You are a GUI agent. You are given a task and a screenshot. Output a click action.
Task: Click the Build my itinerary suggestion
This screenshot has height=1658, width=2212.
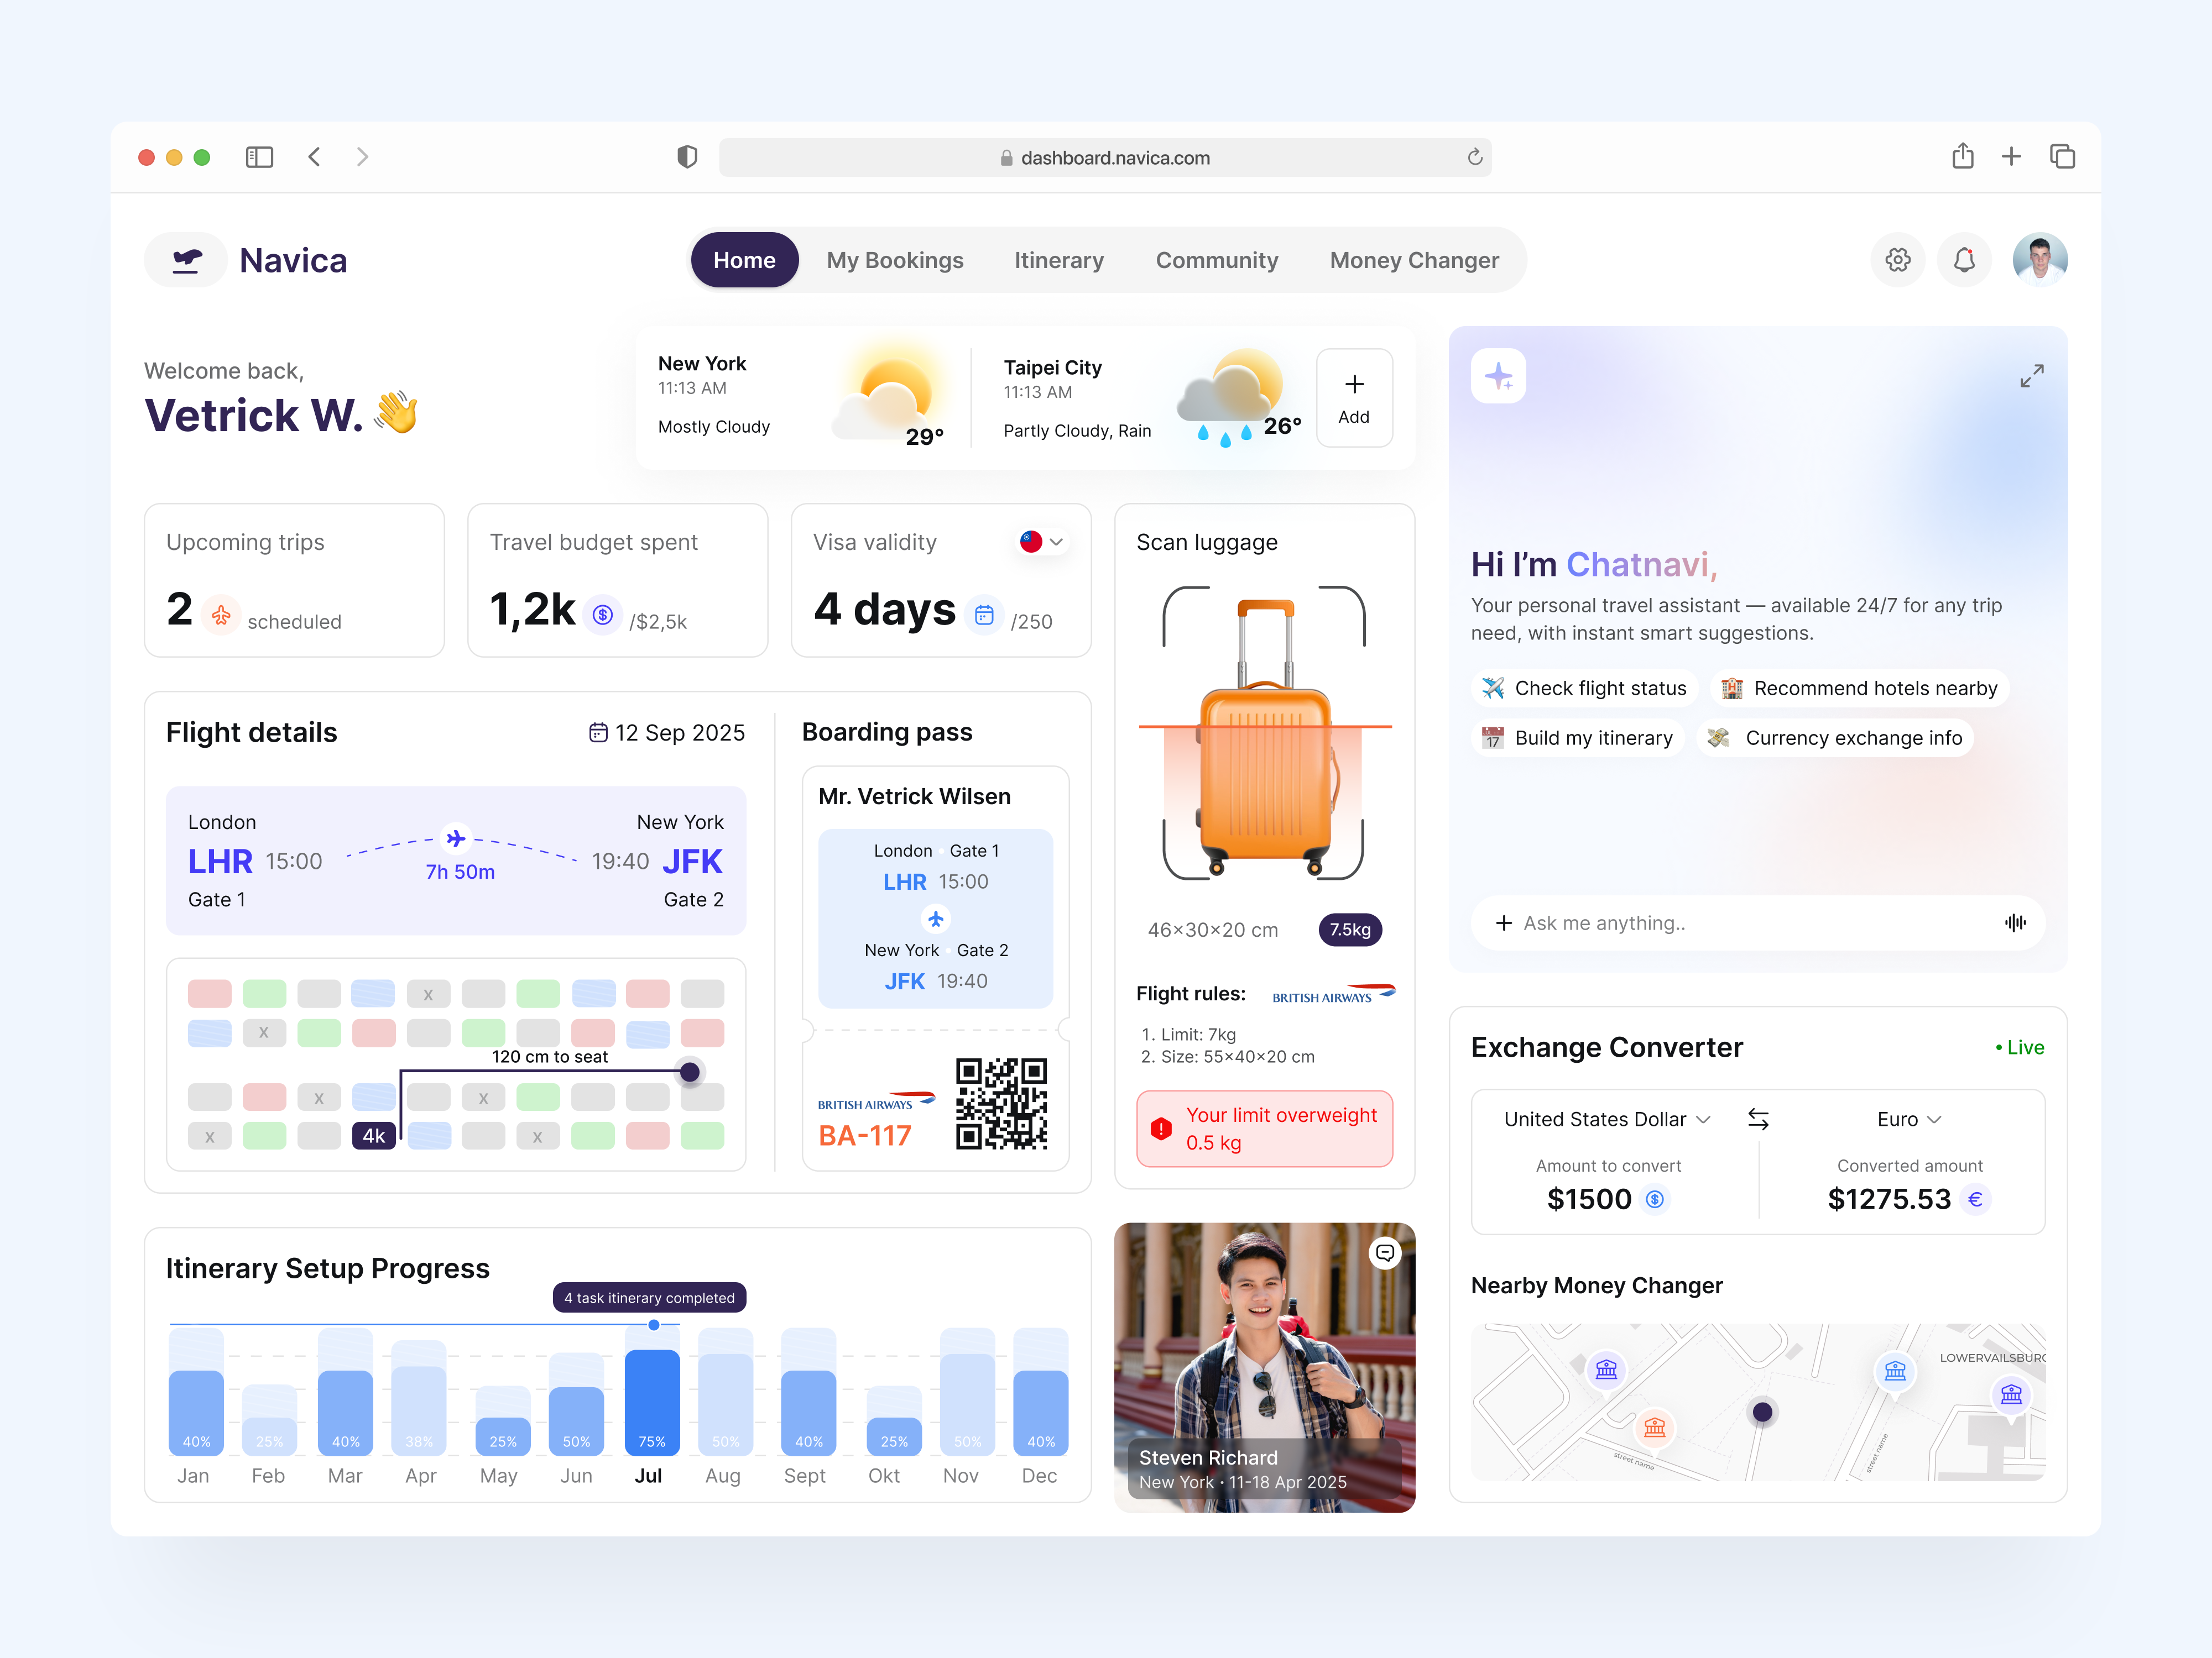click(1577, 738)
